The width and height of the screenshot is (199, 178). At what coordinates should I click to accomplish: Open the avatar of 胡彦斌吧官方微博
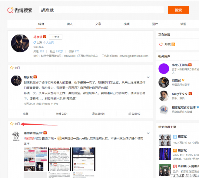164,110
